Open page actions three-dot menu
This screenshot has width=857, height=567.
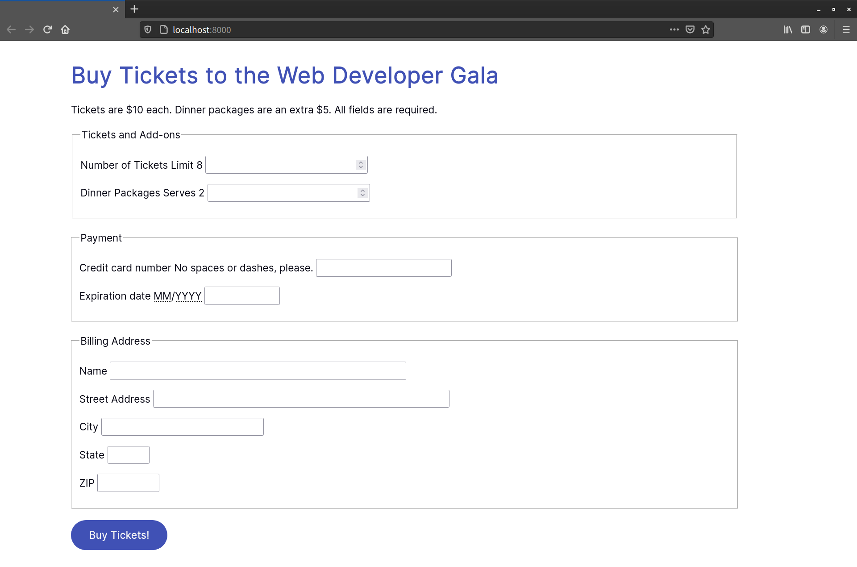[x=674, y=29]
